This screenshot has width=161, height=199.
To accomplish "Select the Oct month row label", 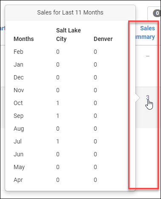I will coord(18,103).
